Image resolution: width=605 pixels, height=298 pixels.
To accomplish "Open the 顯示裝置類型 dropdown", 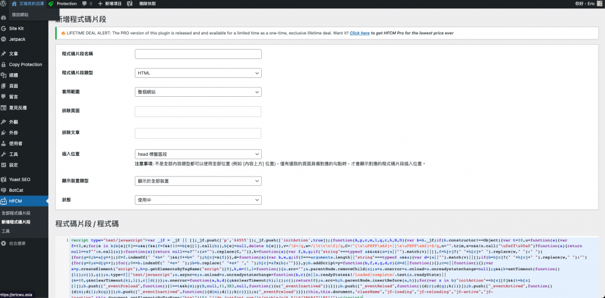I will [x=198, y=181].
